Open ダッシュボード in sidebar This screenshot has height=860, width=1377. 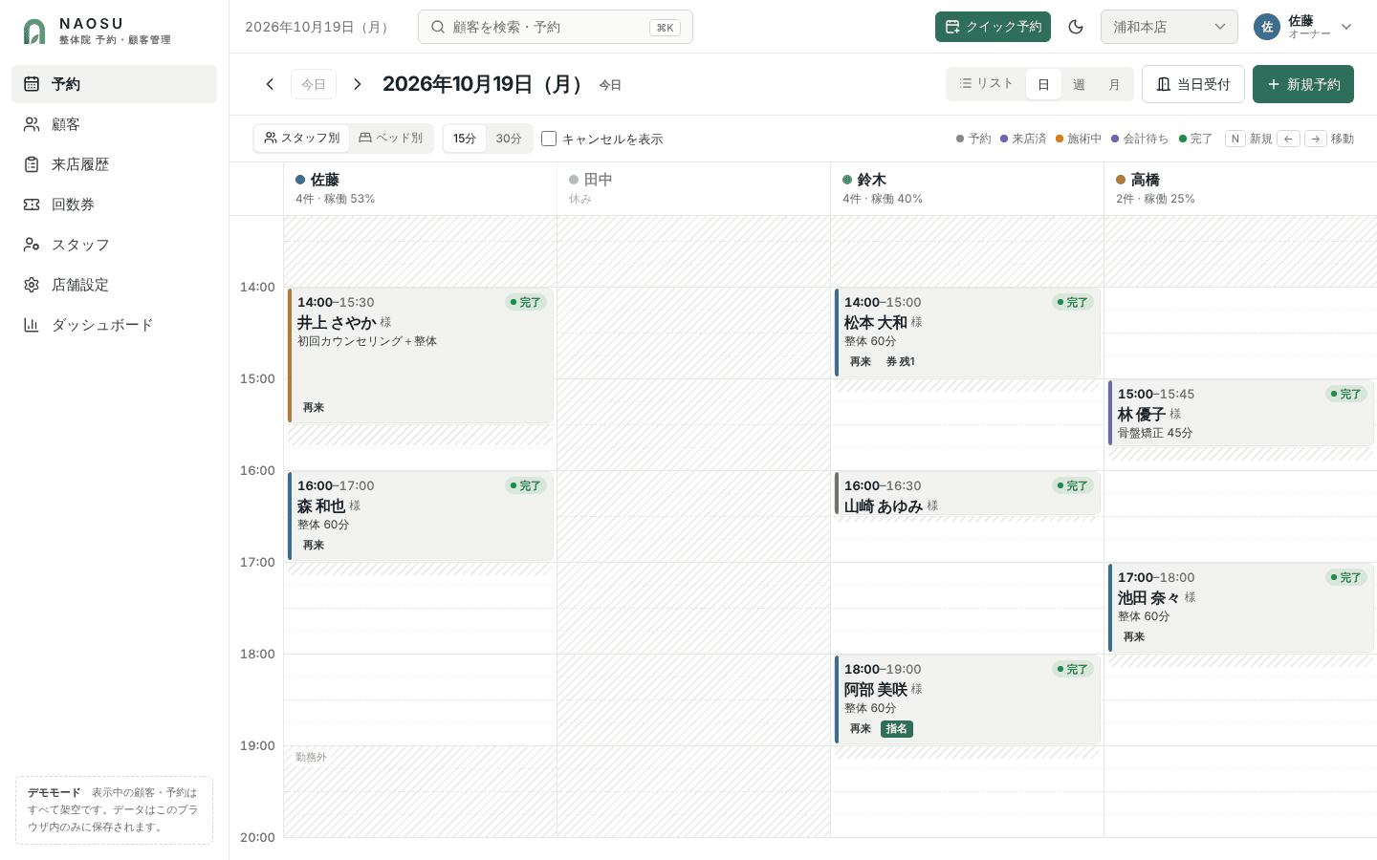pyautogui.click(x=115, y=325)
